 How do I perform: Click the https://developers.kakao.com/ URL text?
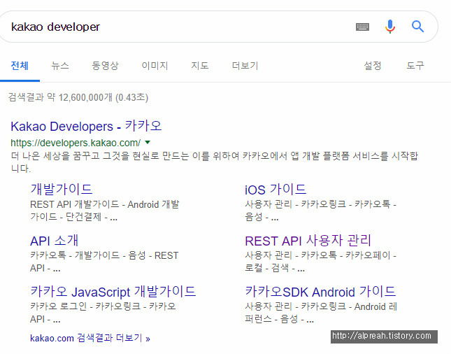tap(76, 143)
